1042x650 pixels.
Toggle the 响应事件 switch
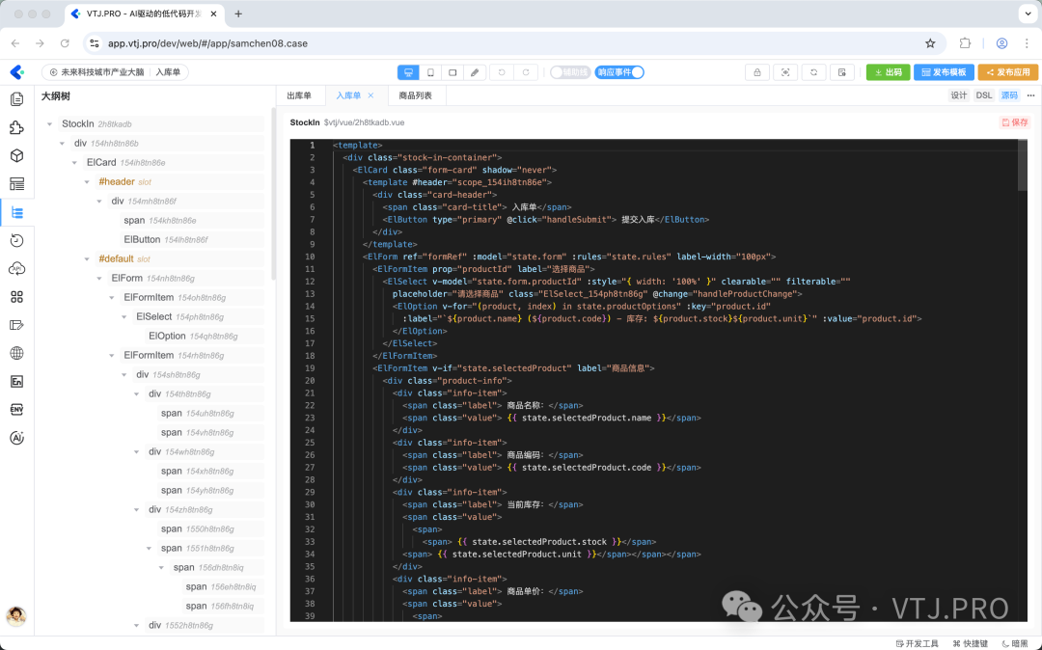(619, 72)
